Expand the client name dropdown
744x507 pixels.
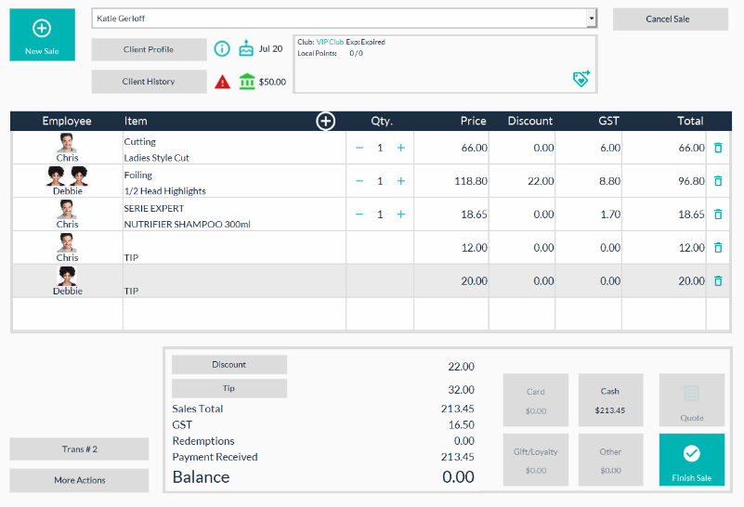coord(591,19)
